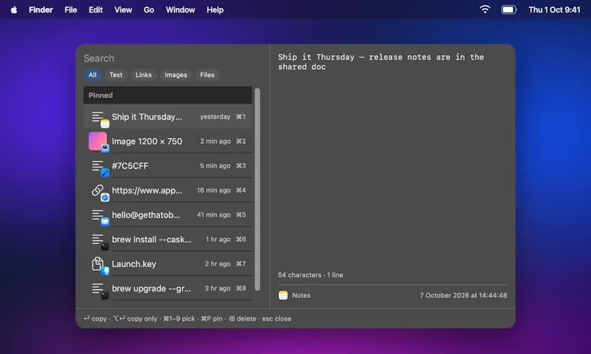Click the delete hint in footer

pyautogui.click(x=242, y=319)
